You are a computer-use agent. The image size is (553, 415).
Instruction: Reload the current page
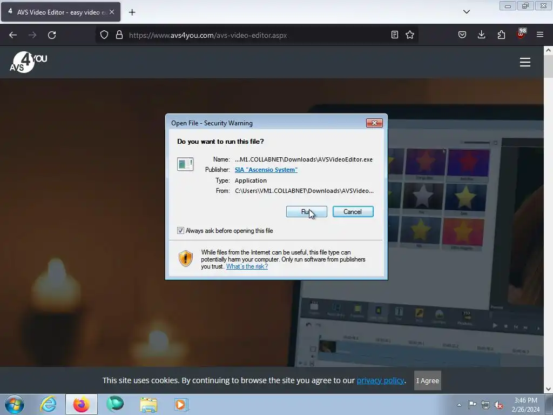pyautogui.click(x=52, y=35)
